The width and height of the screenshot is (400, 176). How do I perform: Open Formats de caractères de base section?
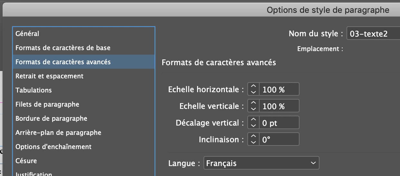click(x=63, y=48)
